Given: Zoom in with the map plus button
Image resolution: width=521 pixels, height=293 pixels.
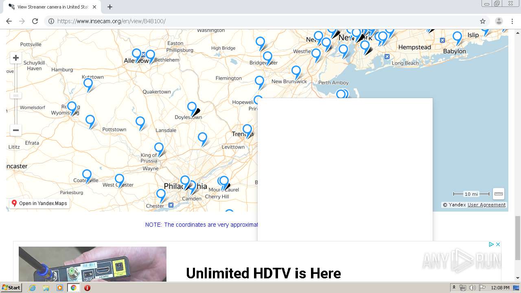Looking at the screenshot, I should point(16,58).
